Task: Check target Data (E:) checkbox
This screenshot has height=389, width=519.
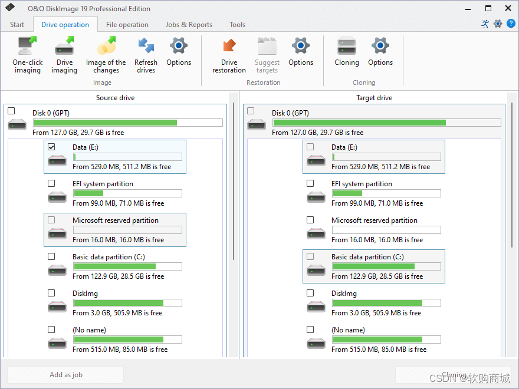Action: 310,147
